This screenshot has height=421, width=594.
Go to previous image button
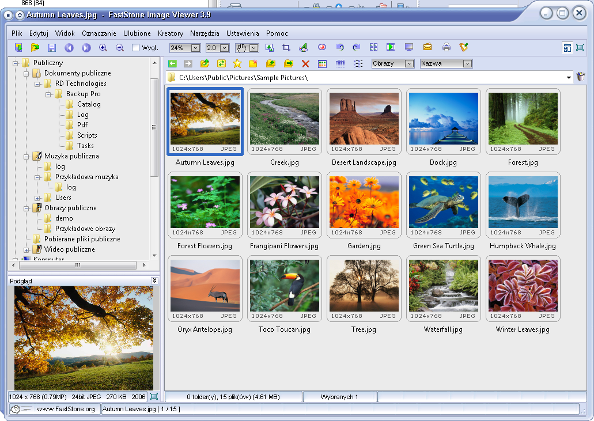(x=69, y=48)
